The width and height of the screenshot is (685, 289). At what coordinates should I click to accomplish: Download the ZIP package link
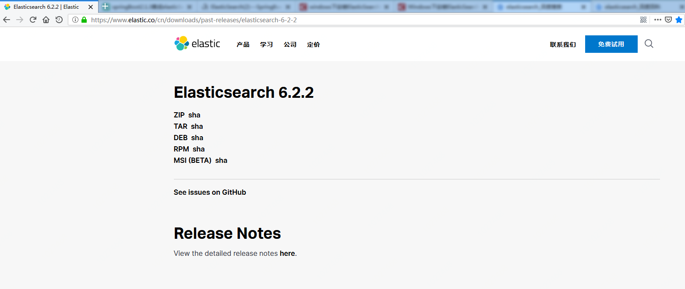[x=179, y=115]
